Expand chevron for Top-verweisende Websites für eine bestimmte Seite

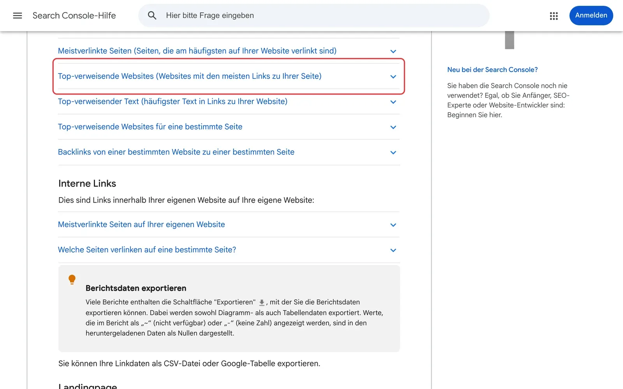tap(393, 127)
